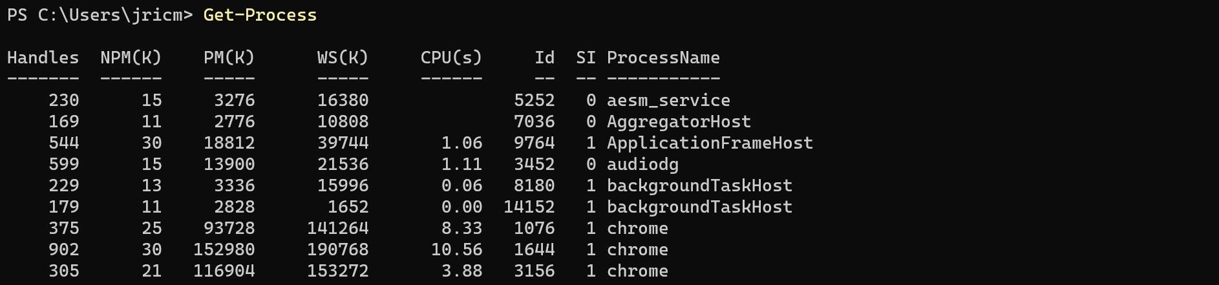Click the PM(K) value 116904
Image resolution: width=1219 pixels, height=285 pixels.
click(x=224, y=271)
